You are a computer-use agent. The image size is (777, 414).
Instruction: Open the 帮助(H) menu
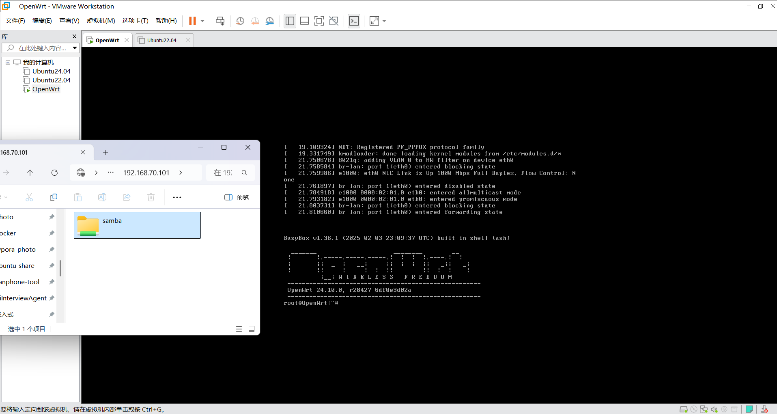pyautogui.click(x=166, y=21)
